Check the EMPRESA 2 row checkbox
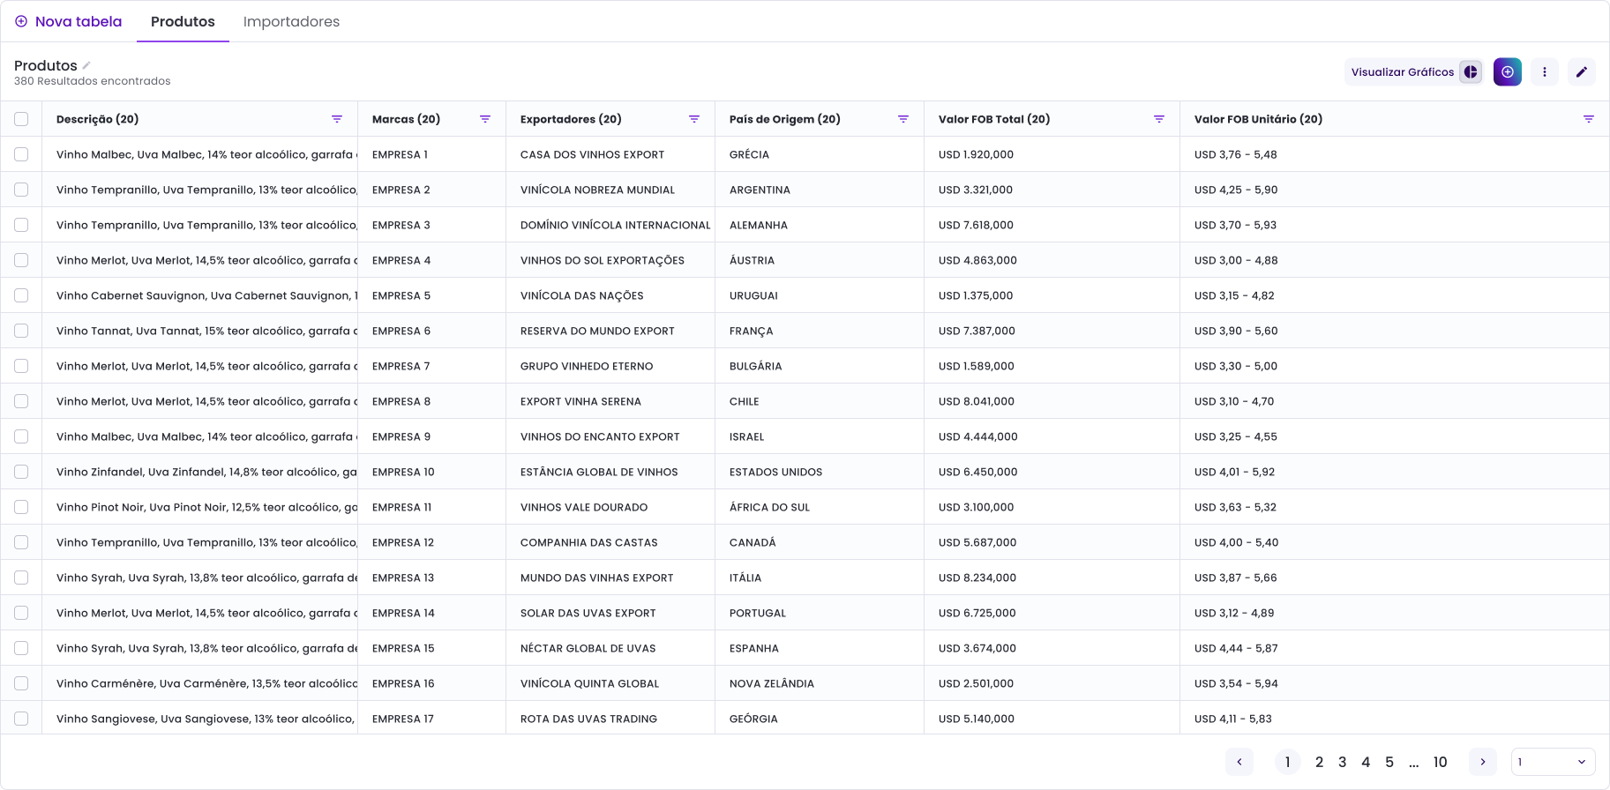Screen dimensions: 1610x790 click(21, 190)
